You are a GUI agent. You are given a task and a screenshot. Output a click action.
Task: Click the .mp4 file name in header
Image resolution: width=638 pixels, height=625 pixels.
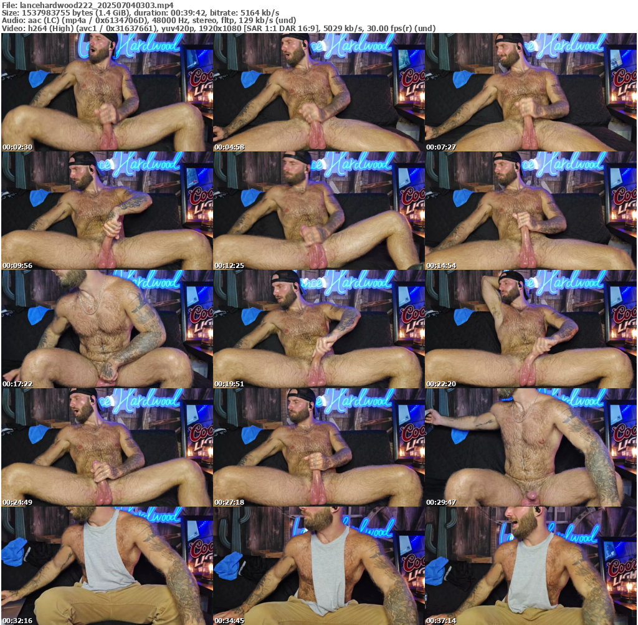click(97, 5)
